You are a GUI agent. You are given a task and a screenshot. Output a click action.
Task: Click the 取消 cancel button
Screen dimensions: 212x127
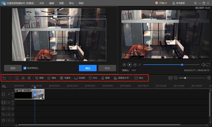pyautogui.click(x=107, y=68)
